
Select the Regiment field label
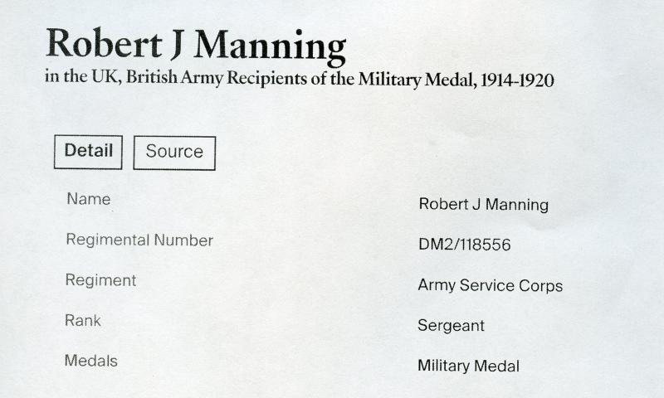(100, 280)
